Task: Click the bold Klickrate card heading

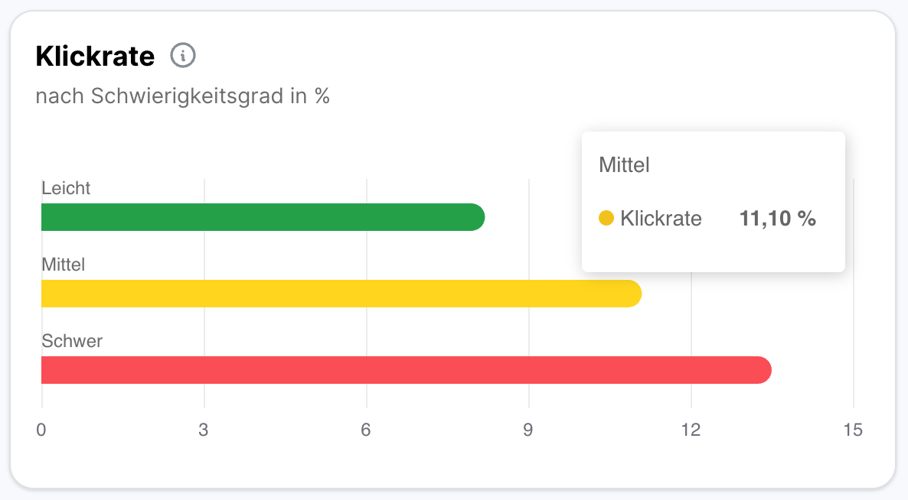Action: point(95,56)
